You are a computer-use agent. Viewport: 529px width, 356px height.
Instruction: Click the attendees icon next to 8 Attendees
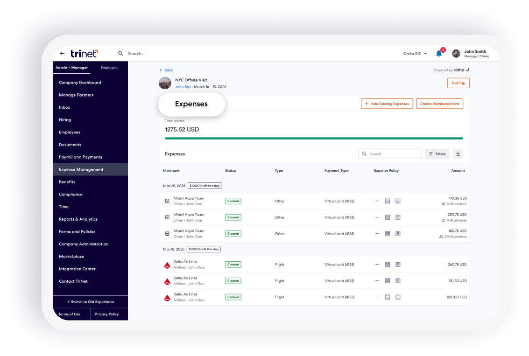click(443, 204)
